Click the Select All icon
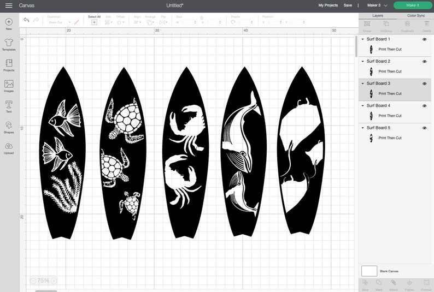The width and height of the screenshot is (434, 292). click(x=94, y=22)
